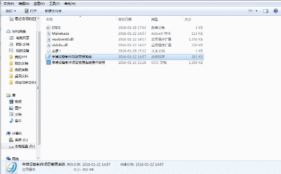
Task: Sort by the 修改日期 column header
Action: 125,20
